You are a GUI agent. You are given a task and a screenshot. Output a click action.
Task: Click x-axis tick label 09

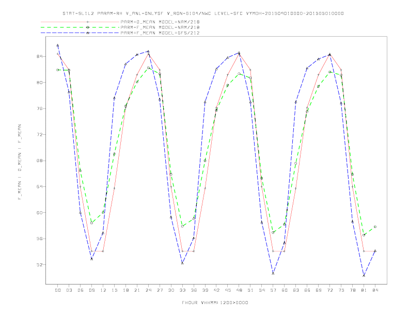click(x=92, y=290)
